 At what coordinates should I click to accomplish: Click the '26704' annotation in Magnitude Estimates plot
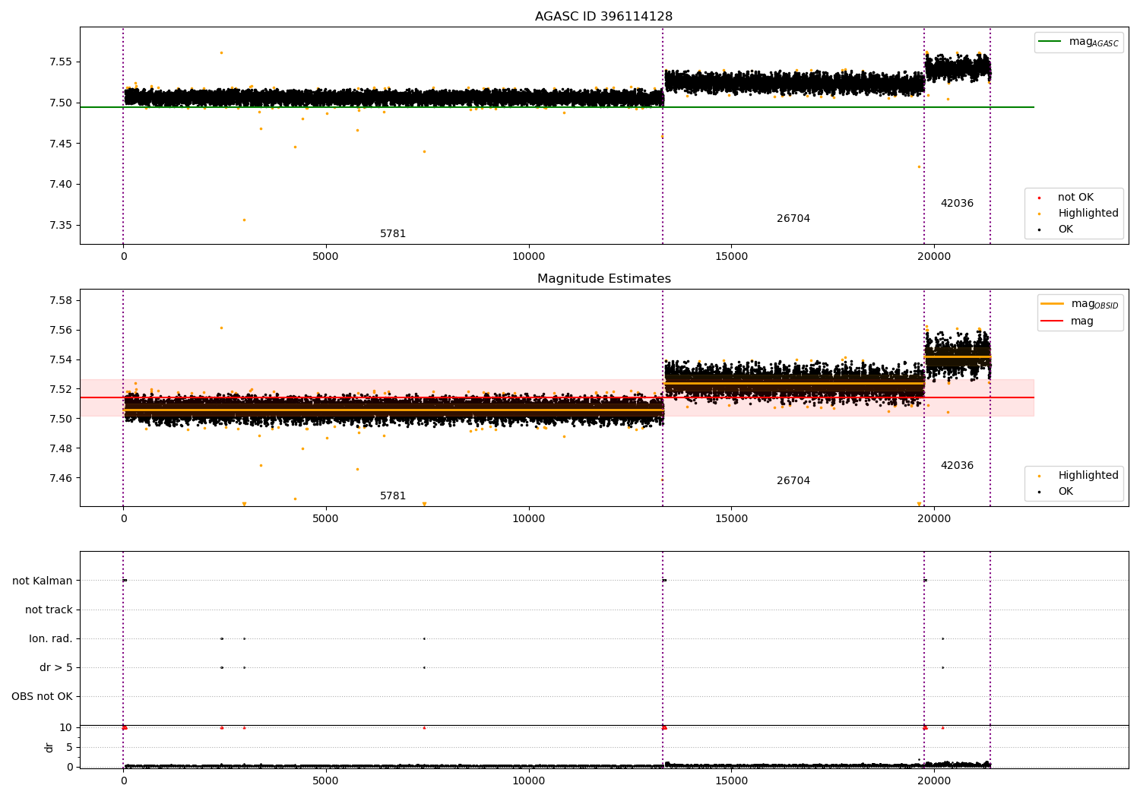pos(793,481)
